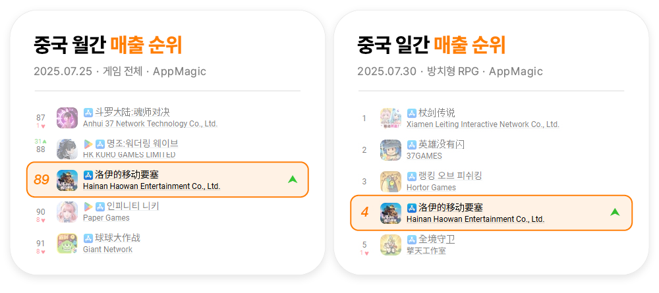The width and height of the screenshot is (659, 293).
Task: Open the Hortor Games publisher link
Action: tap(431, 187)
